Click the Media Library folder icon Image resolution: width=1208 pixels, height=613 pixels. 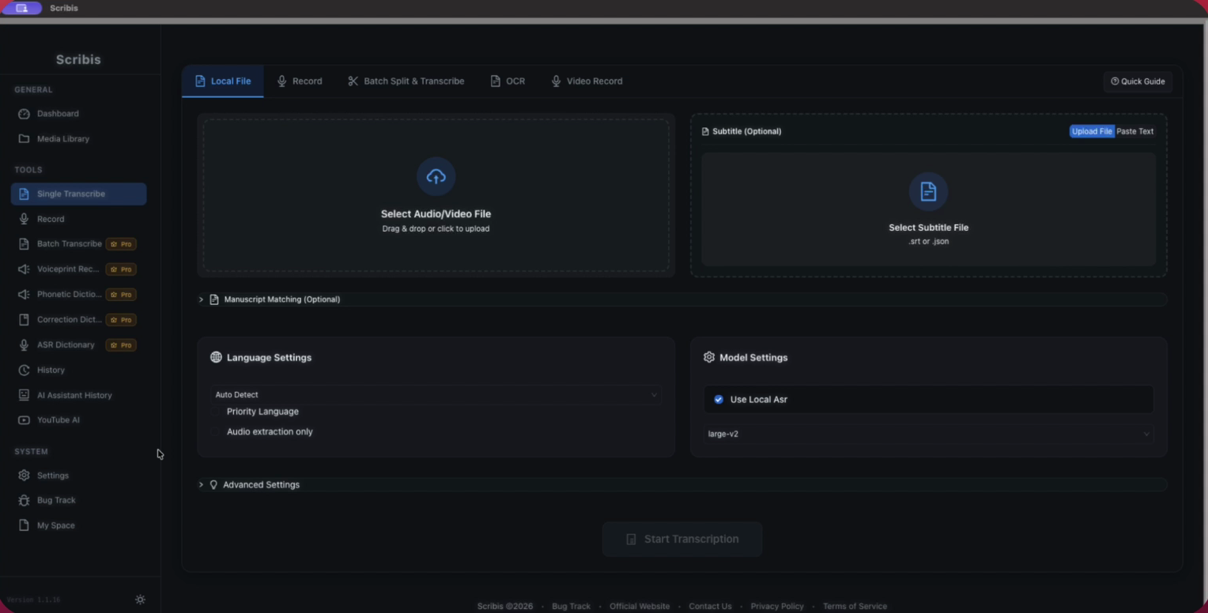(x=24, y=139)
